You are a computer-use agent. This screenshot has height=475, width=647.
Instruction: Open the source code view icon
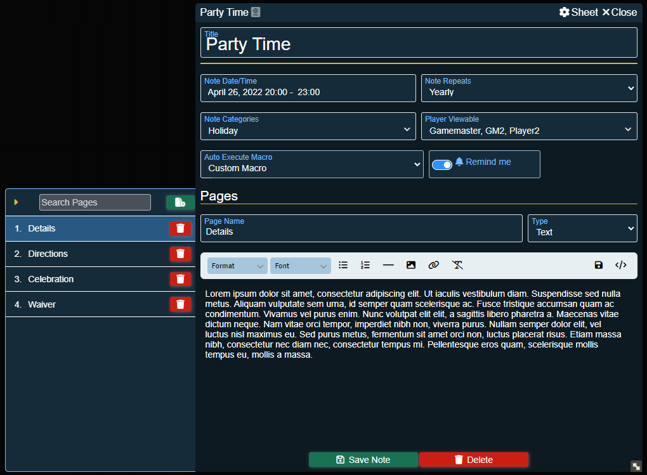pos(621,265)
